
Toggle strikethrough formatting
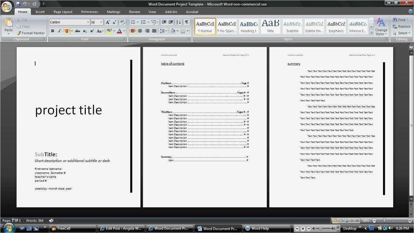point(78,31)
